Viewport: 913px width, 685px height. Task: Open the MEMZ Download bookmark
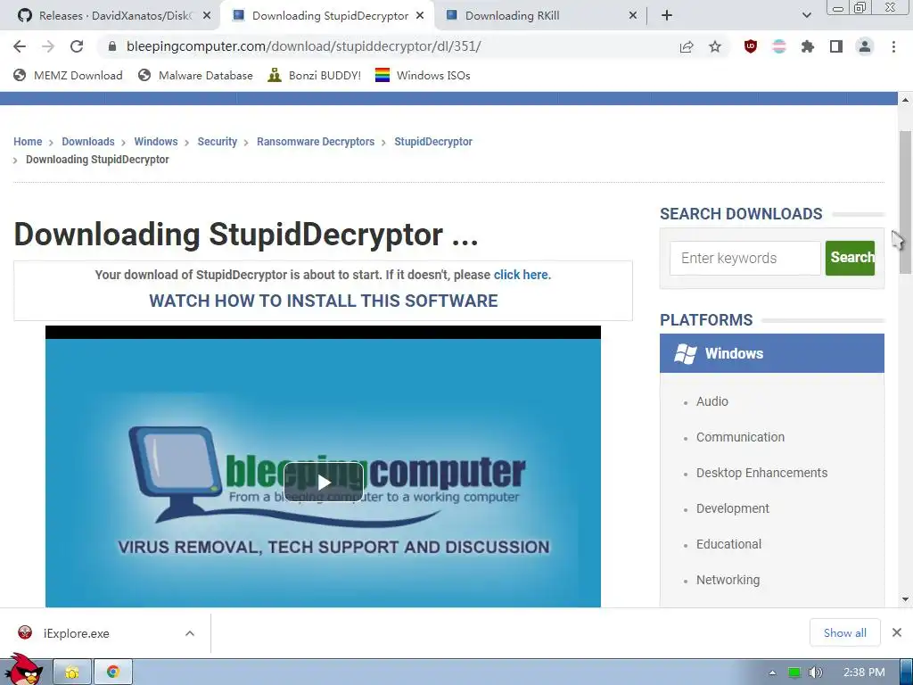click(x=68, y=75)
